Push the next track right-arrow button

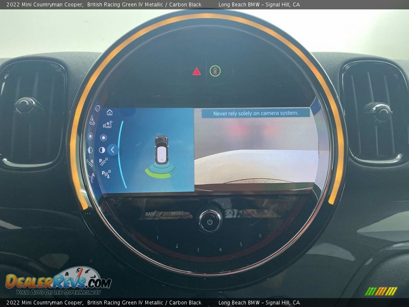tap(266, 212)
